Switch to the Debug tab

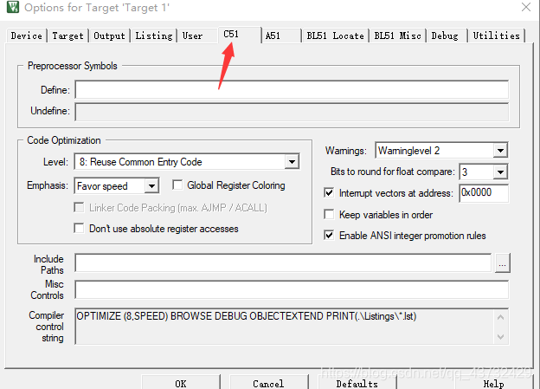coord(447,36)
